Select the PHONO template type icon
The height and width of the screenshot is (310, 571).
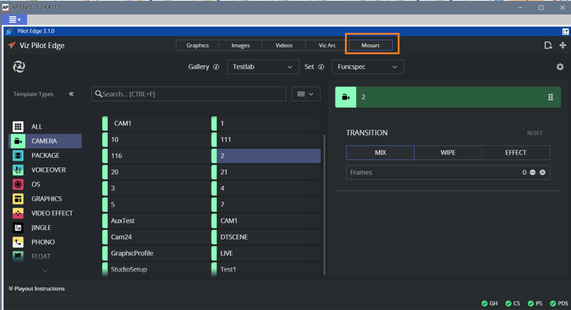[18, 242]
